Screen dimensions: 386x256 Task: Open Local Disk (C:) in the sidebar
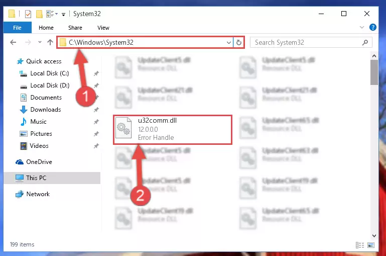click(x=50, y=73)
